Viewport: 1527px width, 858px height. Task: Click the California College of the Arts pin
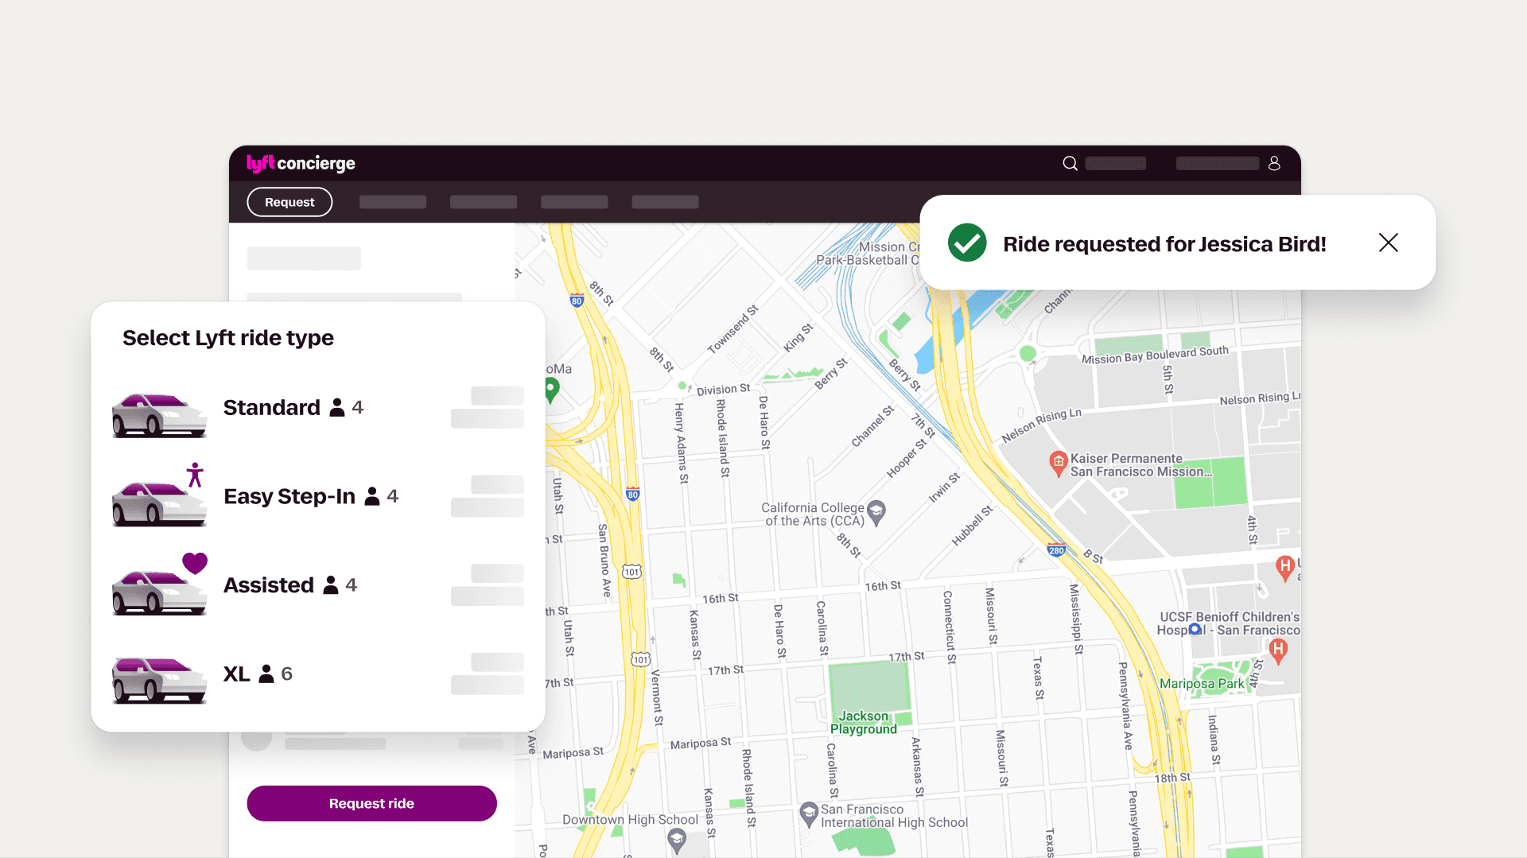point(876,511)
